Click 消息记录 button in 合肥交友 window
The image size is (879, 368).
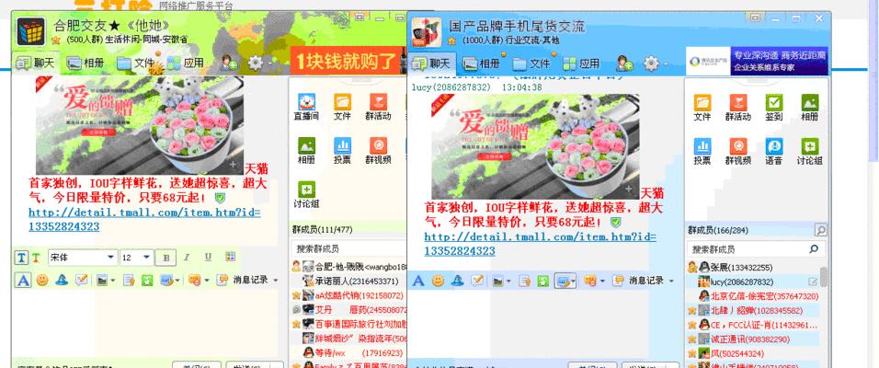click(242, 280)
